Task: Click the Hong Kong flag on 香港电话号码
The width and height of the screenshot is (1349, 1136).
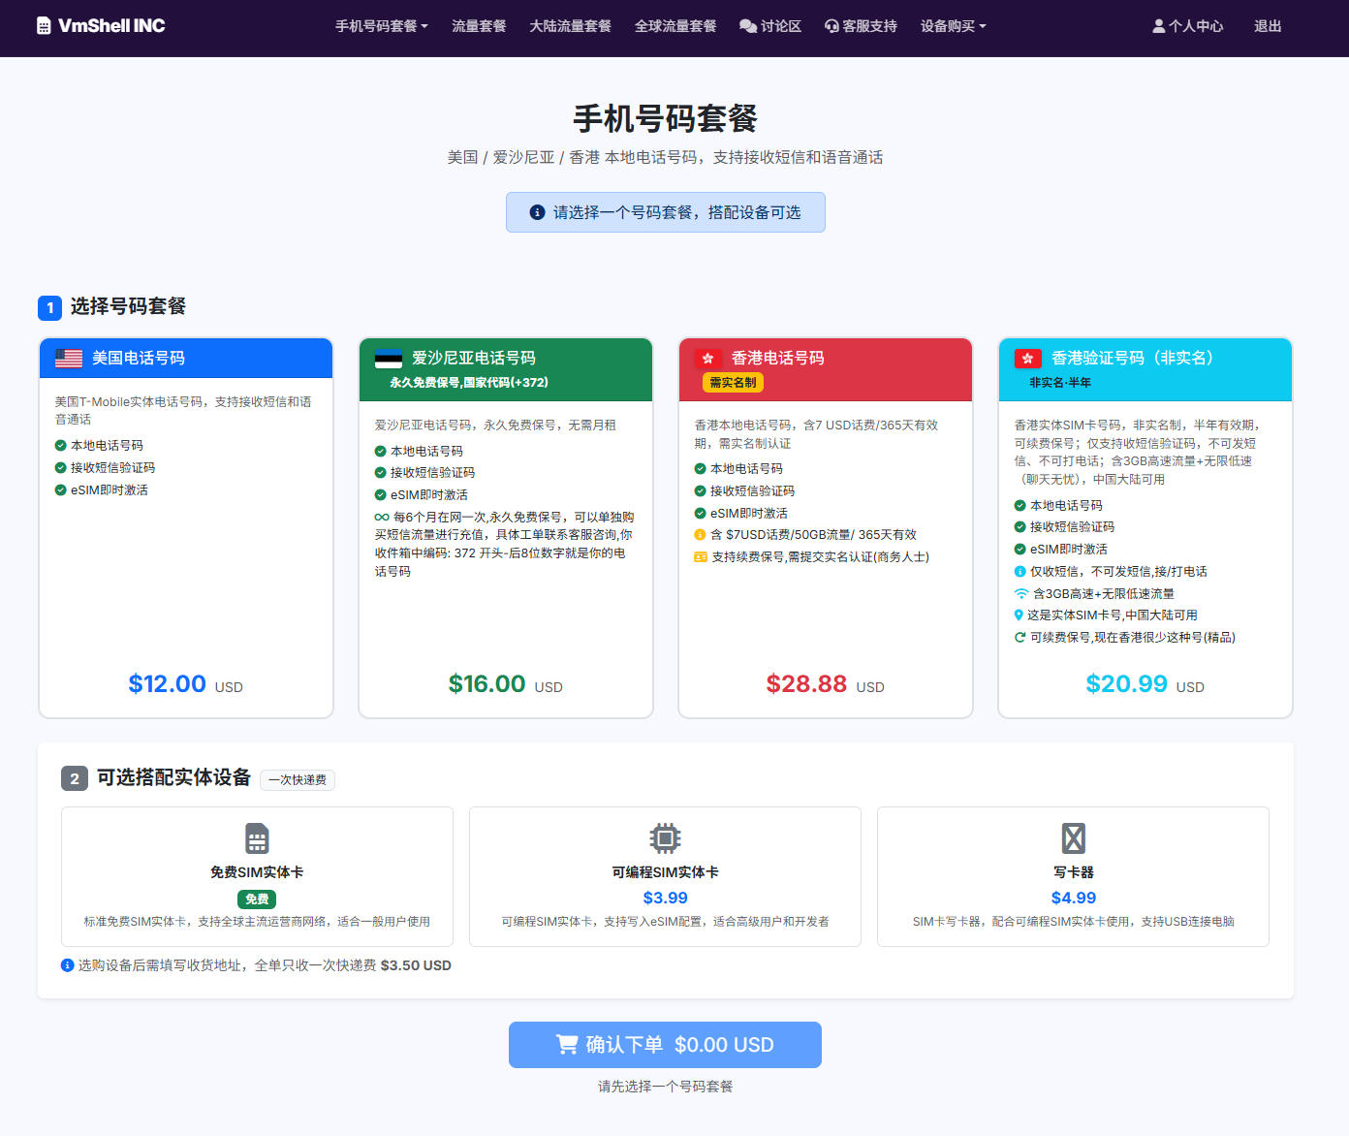Action: click(x=707, y=359)
